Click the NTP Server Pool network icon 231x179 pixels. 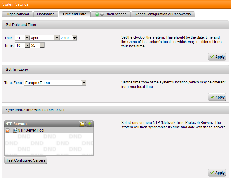click(x=15, y=130)
